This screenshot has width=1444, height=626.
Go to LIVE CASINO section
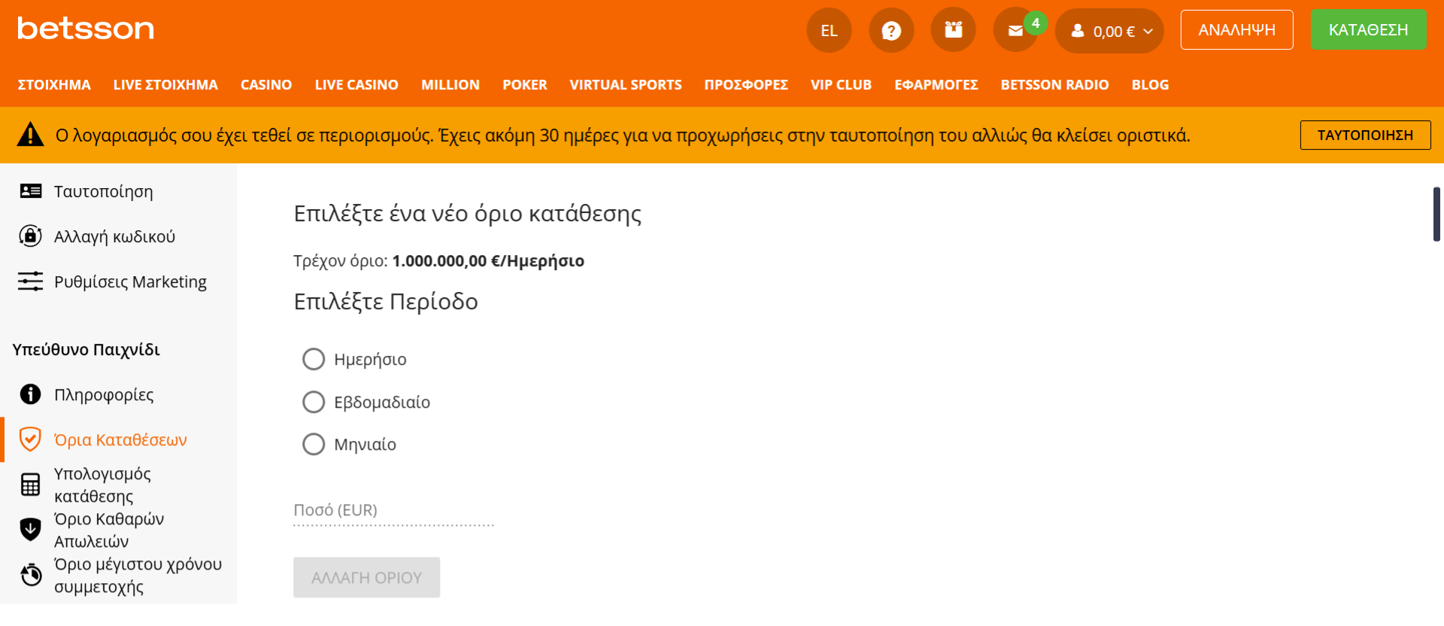356,85
